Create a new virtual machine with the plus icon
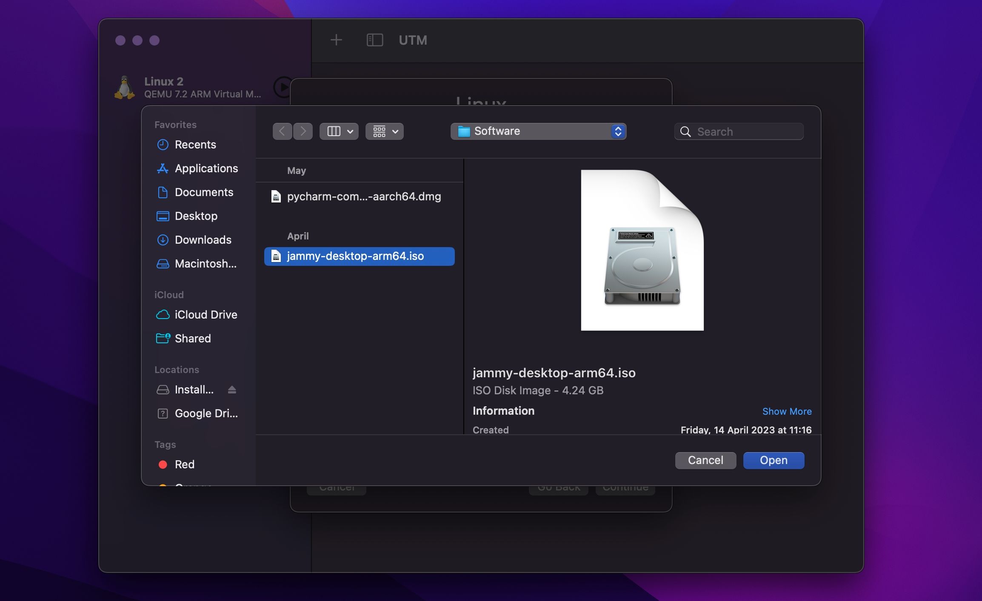 336,40
